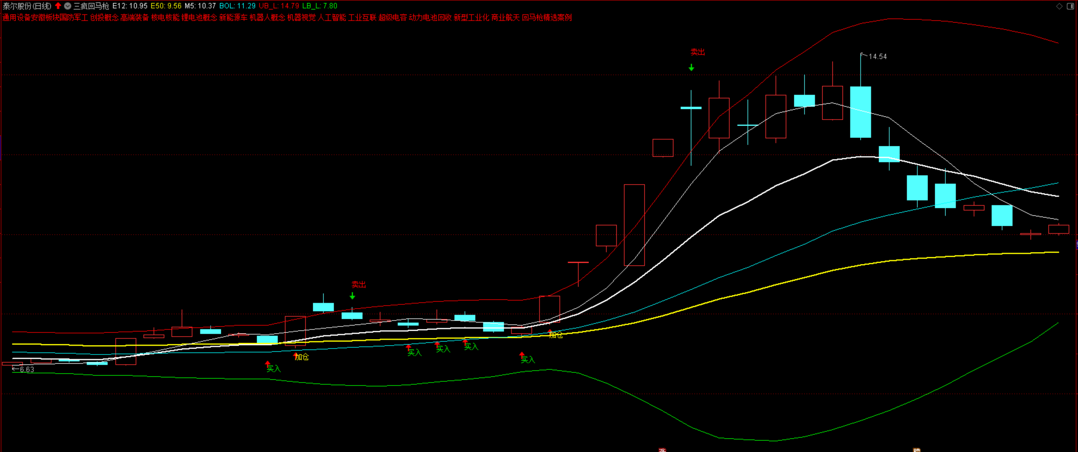Image resolution: width=1078 pixels, height=452 pixels.
Task: Select the 回马枪精选案例 tag
Action: click(546, 17)
